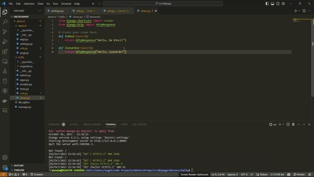Collapse the top-level davinci folder
The height and width of the screenshot is (177, 314).
coord(27,21)
